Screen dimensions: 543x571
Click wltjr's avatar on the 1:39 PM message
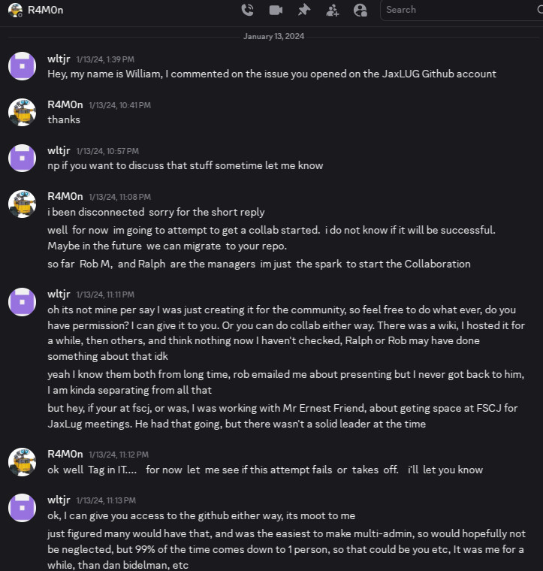tap(23, 66)
